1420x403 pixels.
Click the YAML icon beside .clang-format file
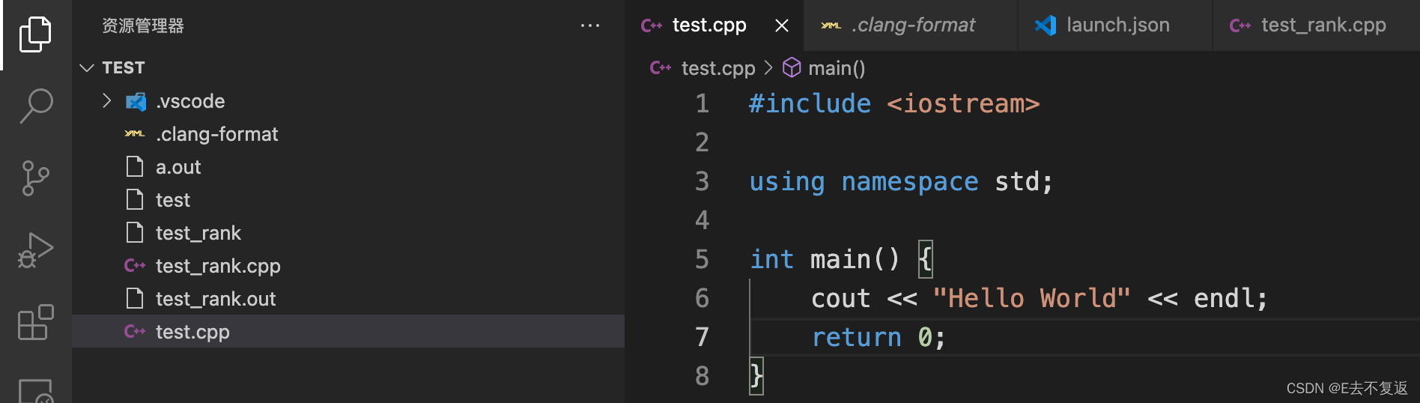pyautogui.click(x=135, y=133)
